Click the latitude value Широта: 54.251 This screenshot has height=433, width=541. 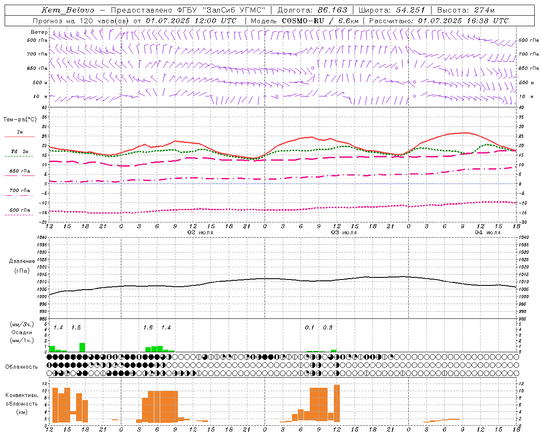[391, 10]
